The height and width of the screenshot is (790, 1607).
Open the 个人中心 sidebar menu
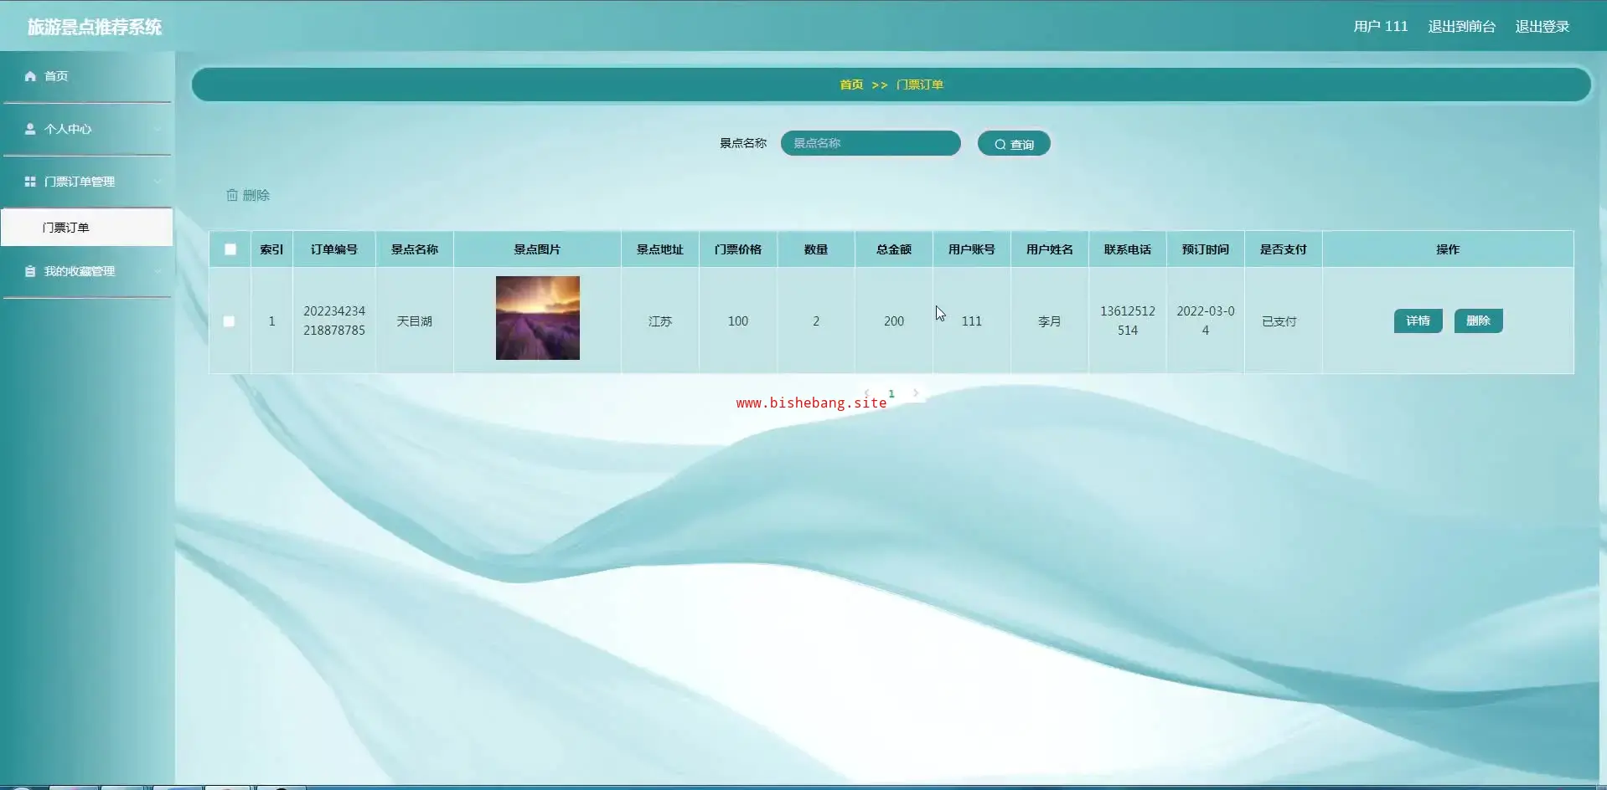[87, 129]
